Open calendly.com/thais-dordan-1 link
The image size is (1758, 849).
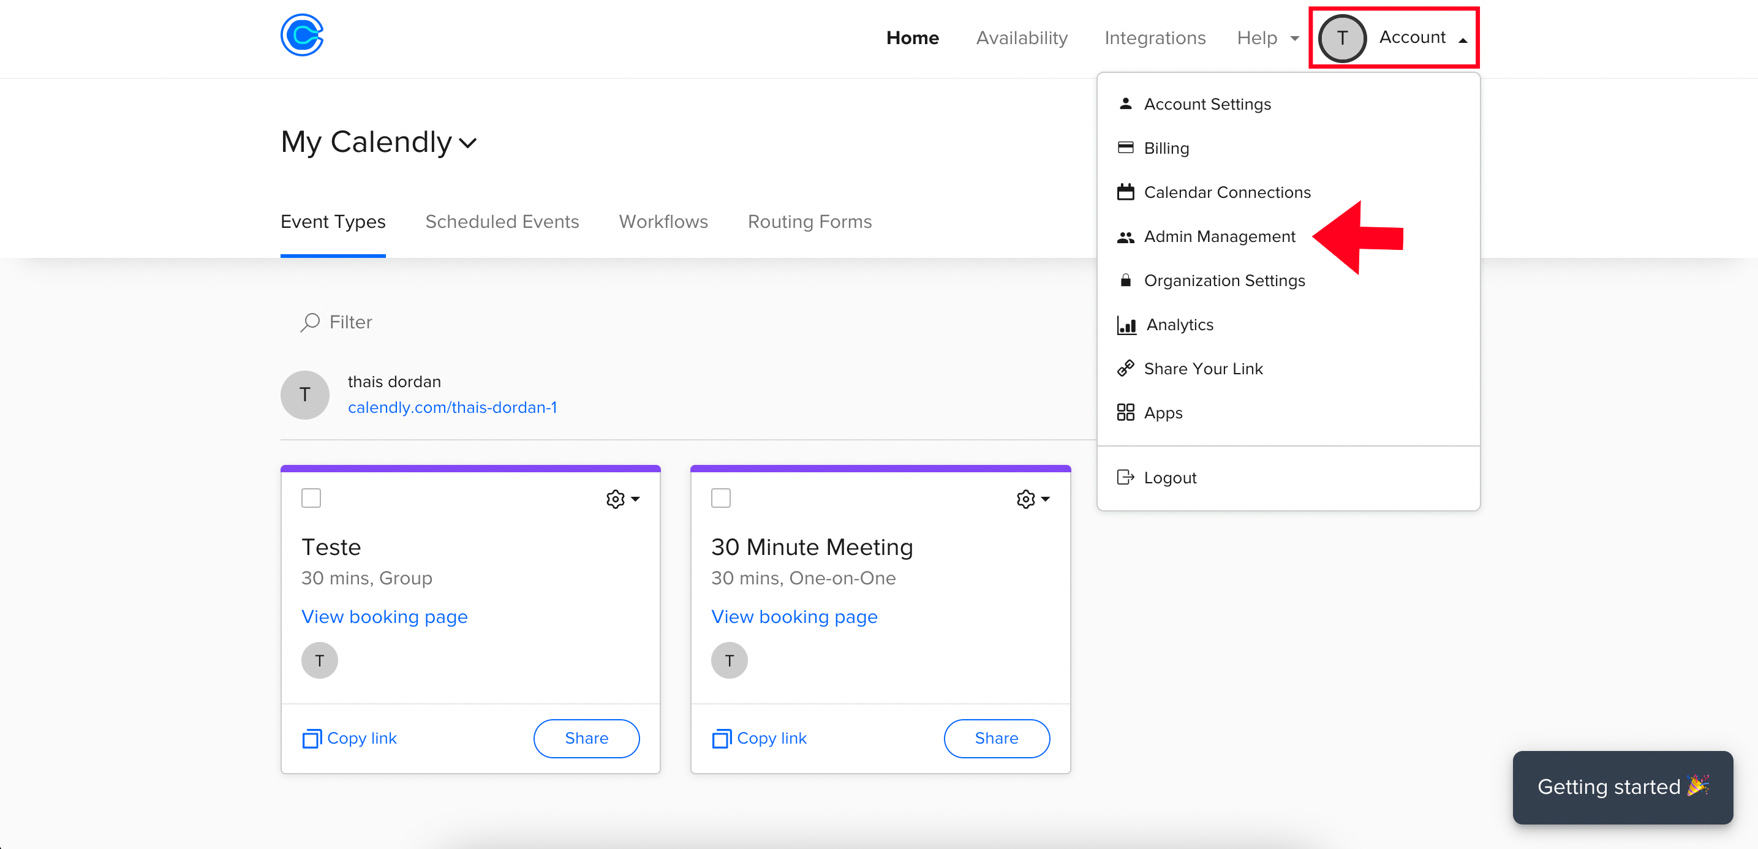click(452, 407)
